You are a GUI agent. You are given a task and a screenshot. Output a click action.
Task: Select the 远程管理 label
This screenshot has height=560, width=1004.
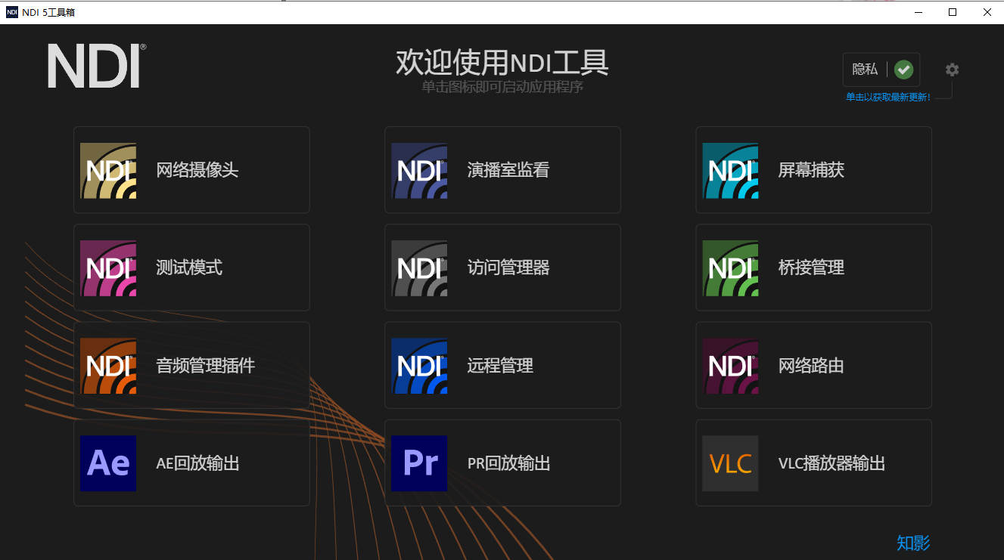500,366
